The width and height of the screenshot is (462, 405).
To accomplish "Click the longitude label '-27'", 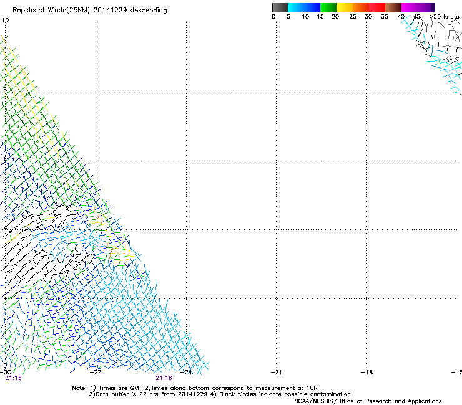I will tap(96, 373).
